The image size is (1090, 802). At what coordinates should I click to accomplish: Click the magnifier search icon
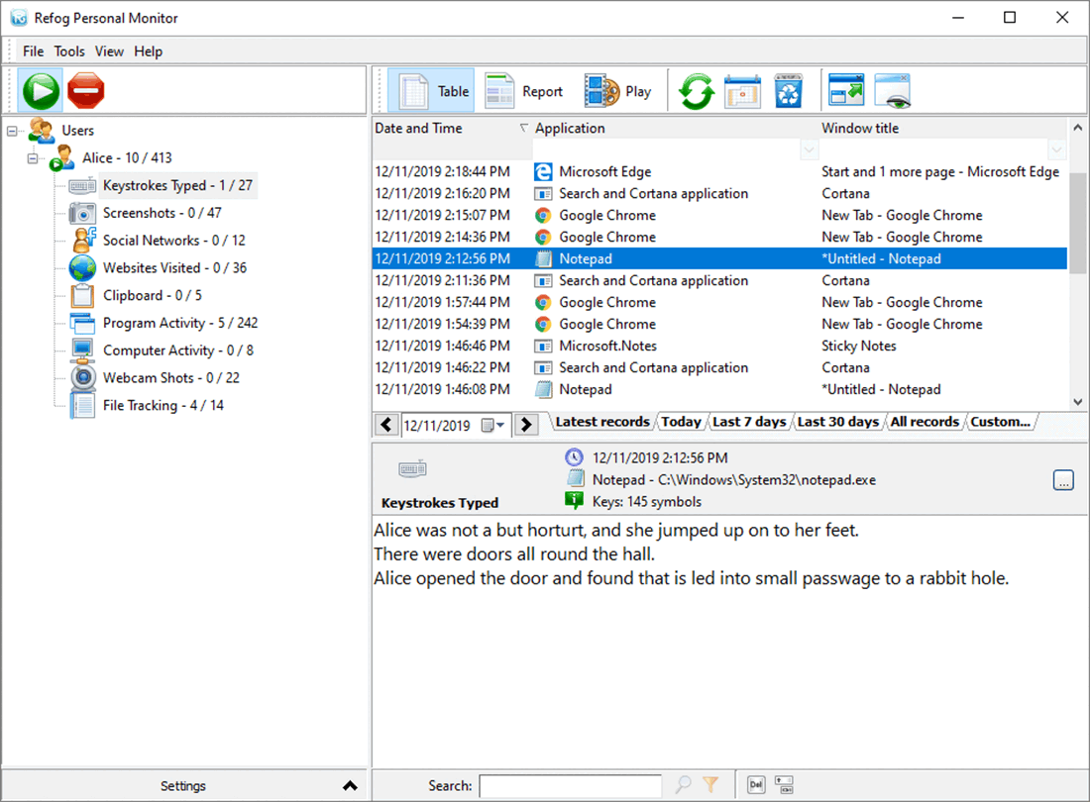pyautogui.click(x=684, y=785)
